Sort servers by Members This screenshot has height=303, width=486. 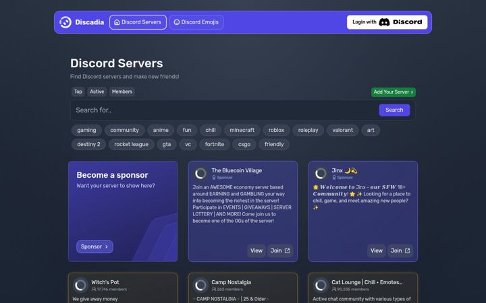pyautogui.click(x=122, y=92)
